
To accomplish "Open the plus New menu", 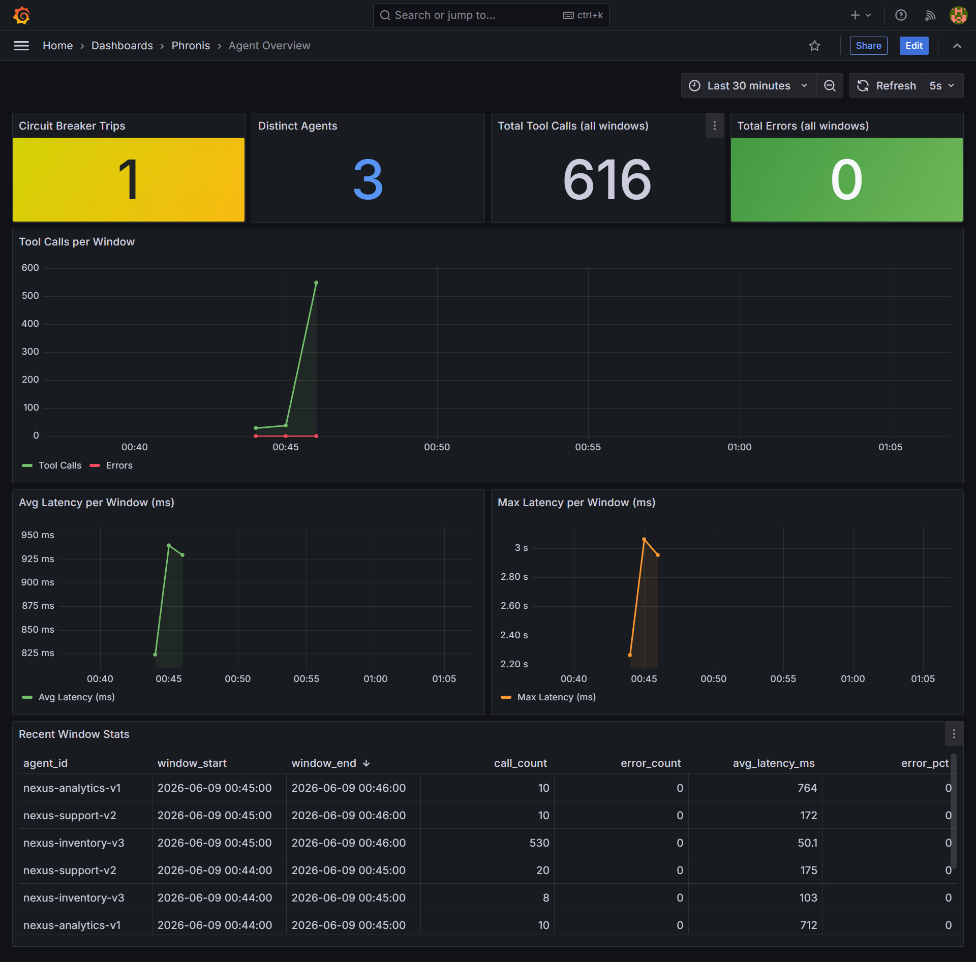I will coord(861,15).
